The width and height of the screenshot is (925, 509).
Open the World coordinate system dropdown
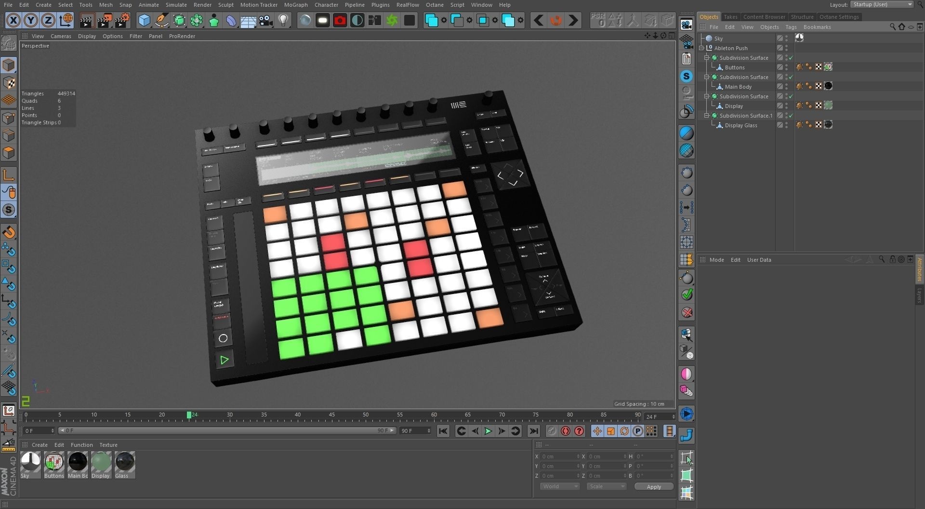559,486
